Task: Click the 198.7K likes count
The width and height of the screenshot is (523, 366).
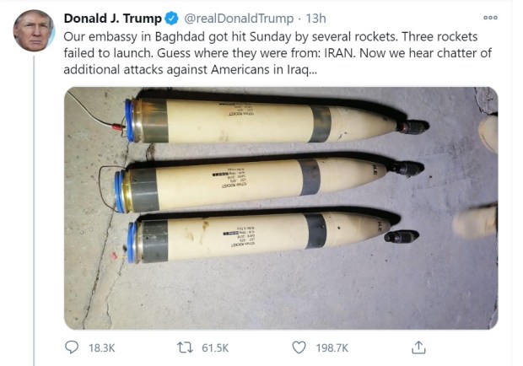Action: tap(332, 348)
